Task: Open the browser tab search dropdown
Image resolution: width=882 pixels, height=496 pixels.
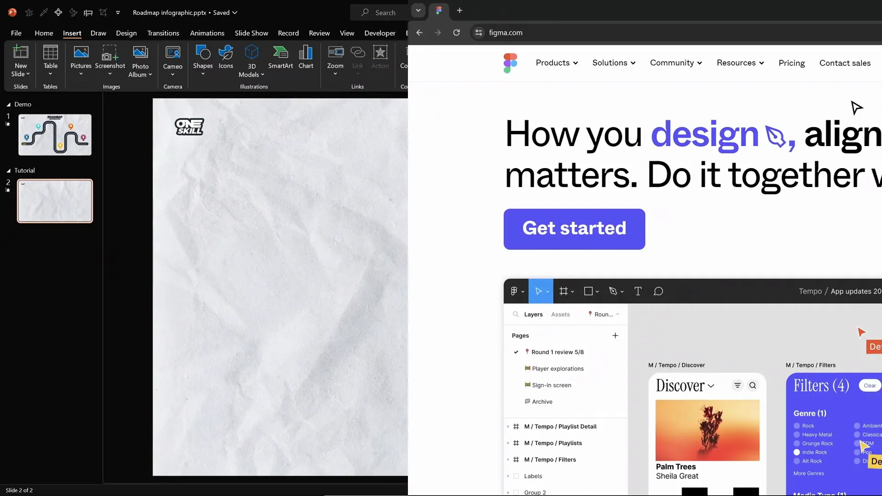Action: coord(418,11)
